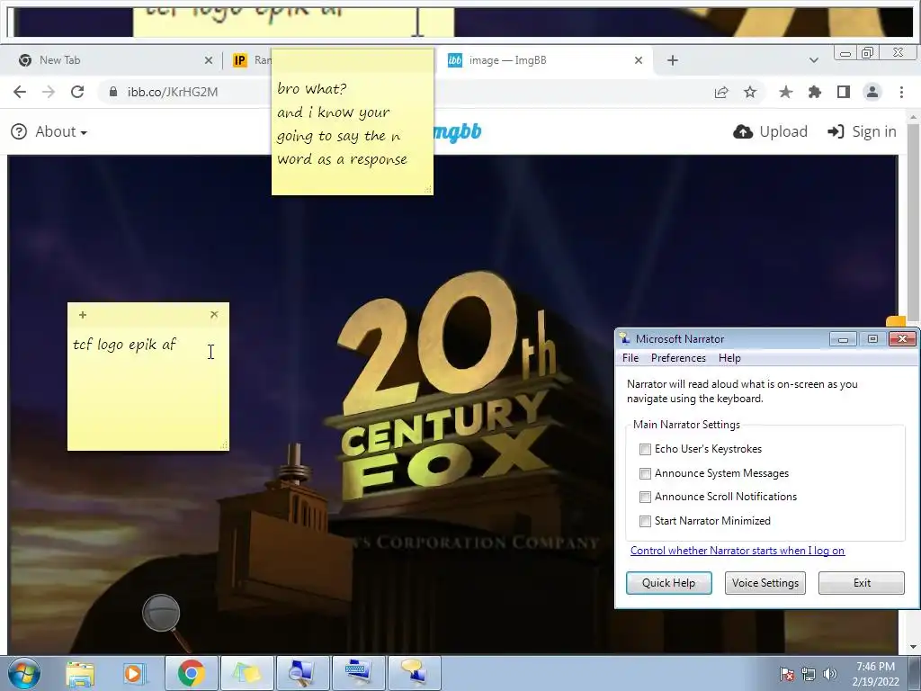Close the image — ImgBB tab

pyautogui.click(x=639, y=60)
